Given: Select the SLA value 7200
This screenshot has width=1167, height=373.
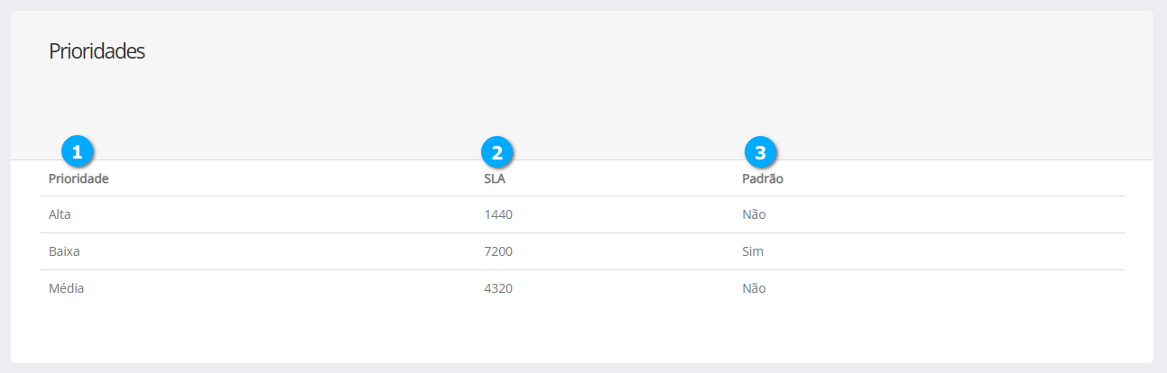Looking at the screenshot, I should tap(498, 251).
